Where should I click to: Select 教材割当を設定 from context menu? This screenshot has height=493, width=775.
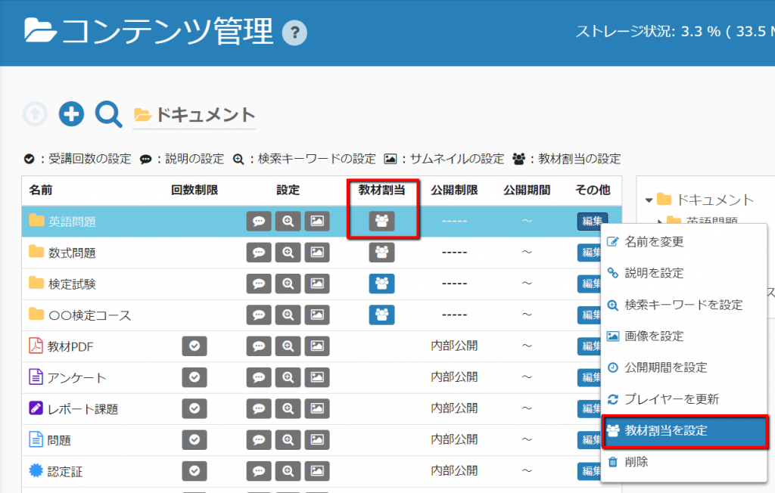[666, 430]
